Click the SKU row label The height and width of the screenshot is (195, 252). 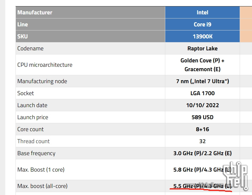click(23, 37)
